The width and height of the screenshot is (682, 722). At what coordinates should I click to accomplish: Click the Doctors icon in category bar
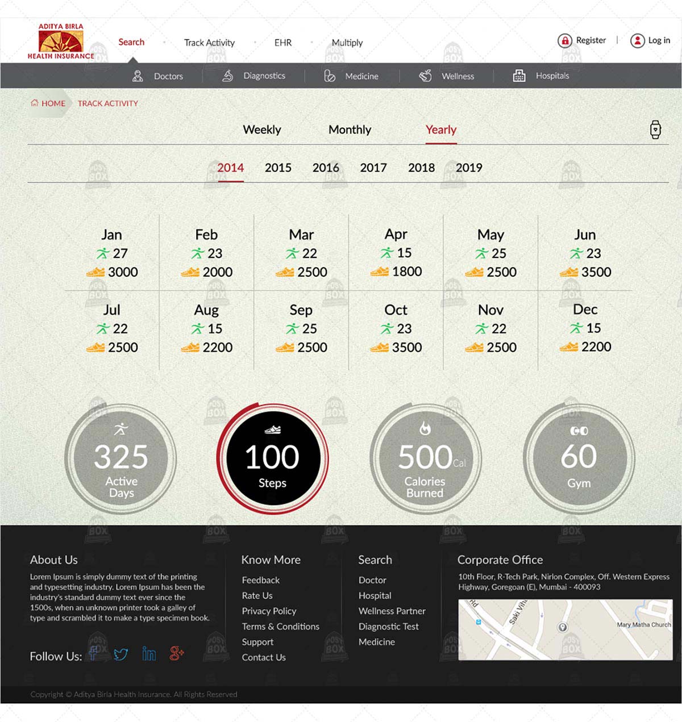pos(137,75)
